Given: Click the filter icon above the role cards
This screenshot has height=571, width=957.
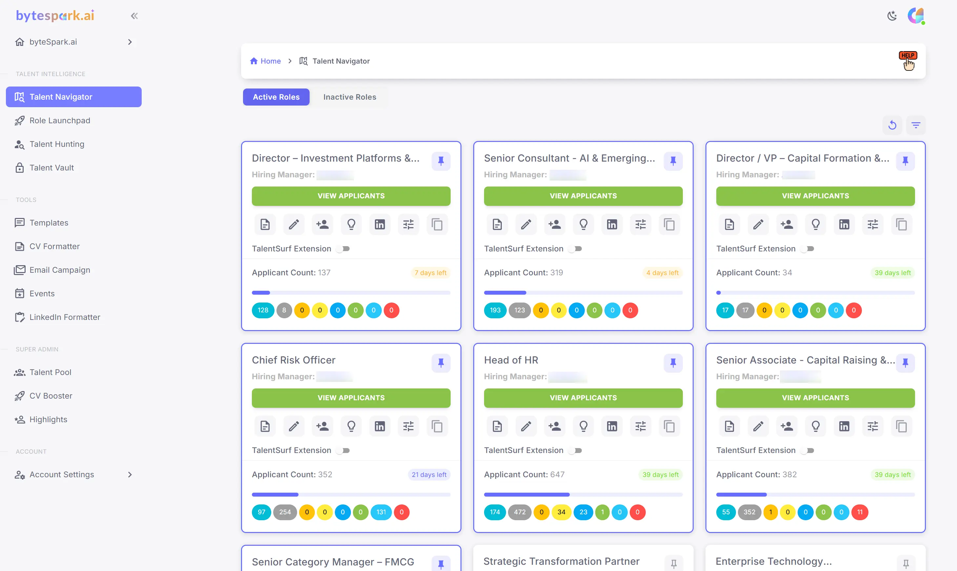Looking at the screenshot, I should tap(916, 125).
